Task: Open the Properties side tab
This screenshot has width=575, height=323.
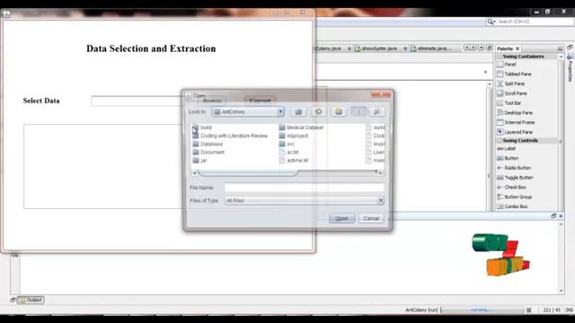Action: tap(571, 68)
